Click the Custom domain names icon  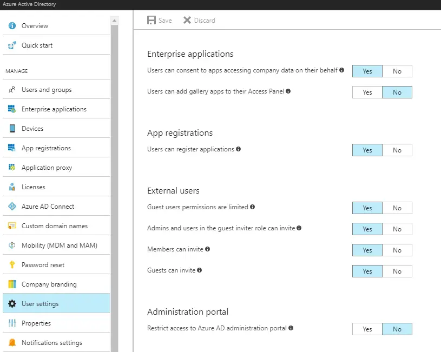12,226
